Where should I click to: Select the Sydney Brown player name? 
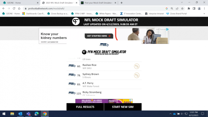[x=91, y=74]
